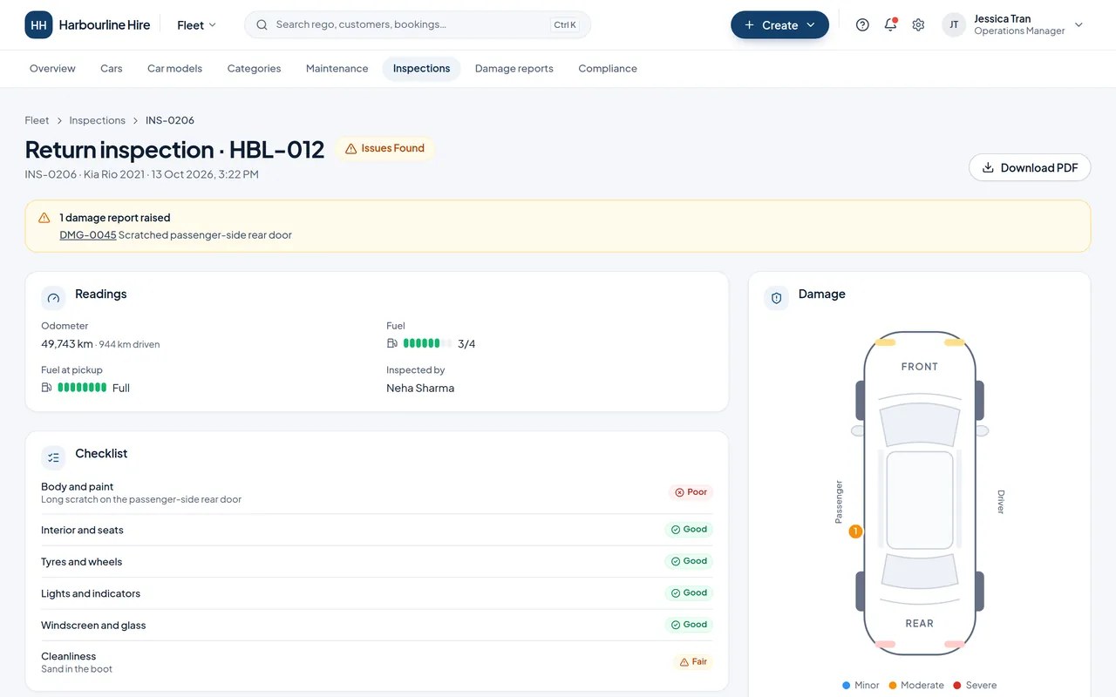This screenshot has width=1116, height=697.
Task: Expand the Jessica Tran account menu chevron
Action: [1079, 25]
